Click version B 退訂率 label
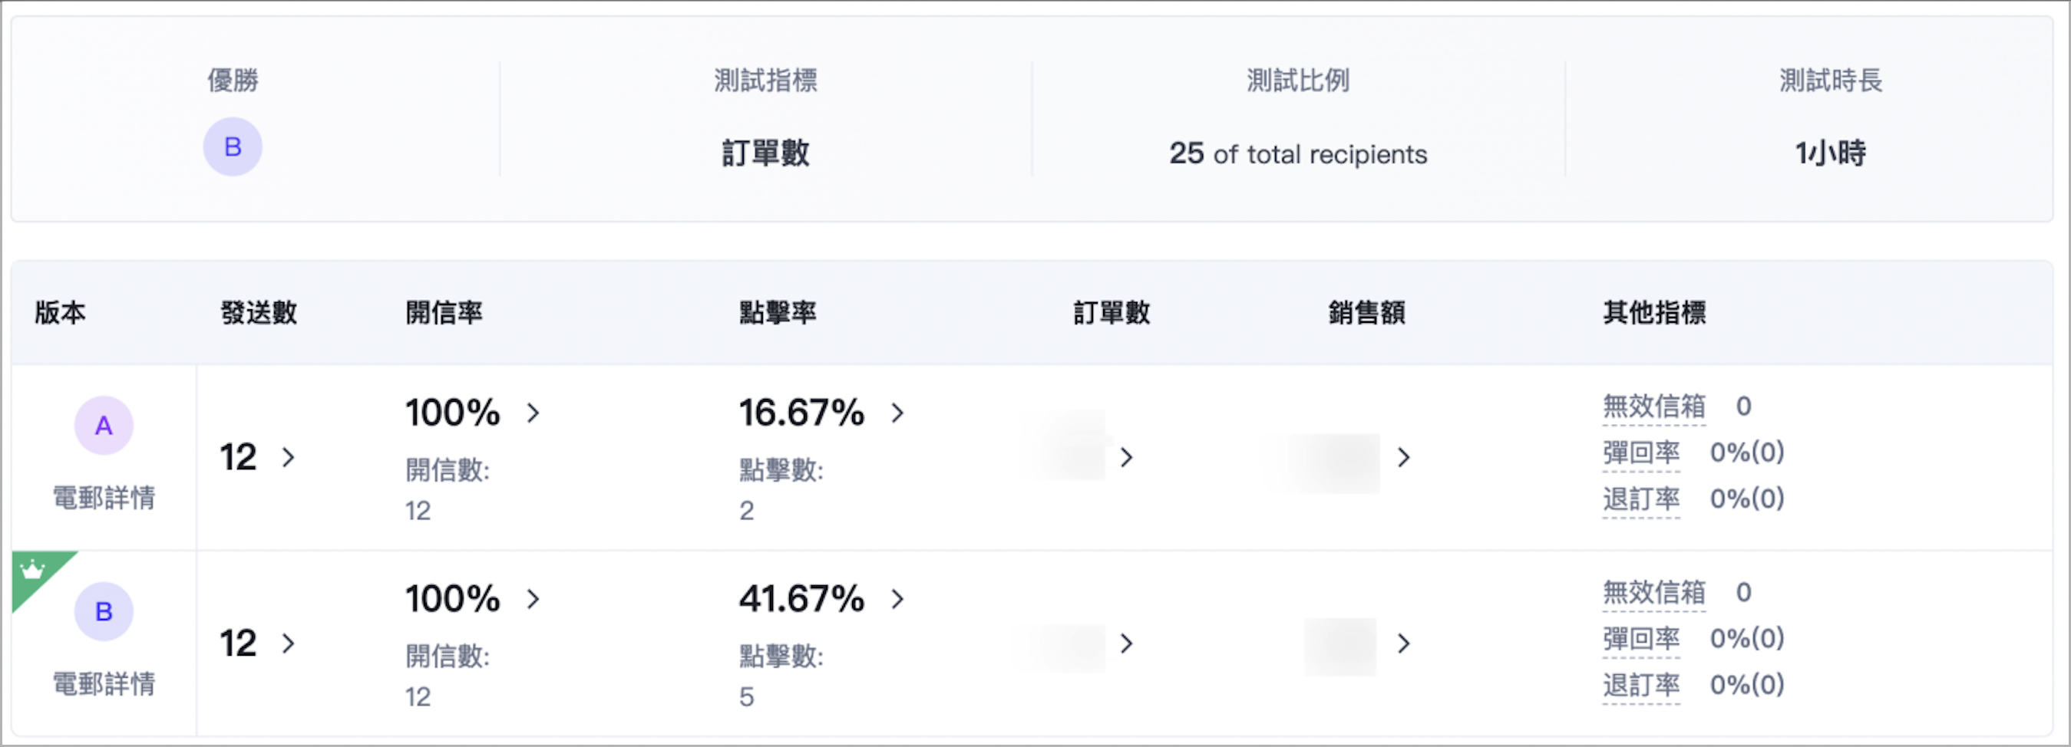 [1641, 685]
